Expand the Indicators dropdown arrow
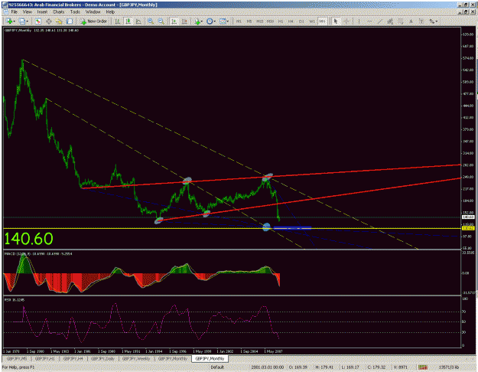This screenshot has height=372, width=478. pos(202,21)
